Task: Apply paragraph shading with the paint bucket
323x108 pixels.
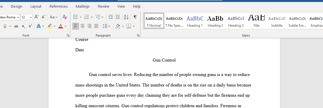Action: coord(118,26)
